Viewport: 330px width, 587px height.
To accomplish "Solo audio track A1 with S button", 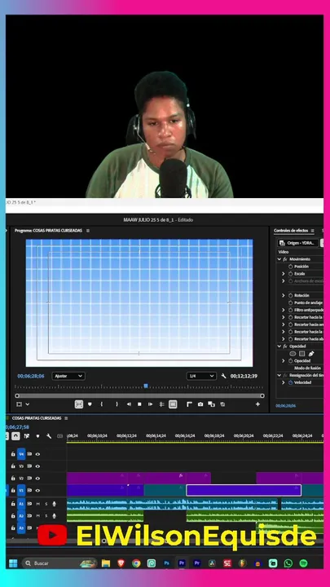I will tap(46, 504).
